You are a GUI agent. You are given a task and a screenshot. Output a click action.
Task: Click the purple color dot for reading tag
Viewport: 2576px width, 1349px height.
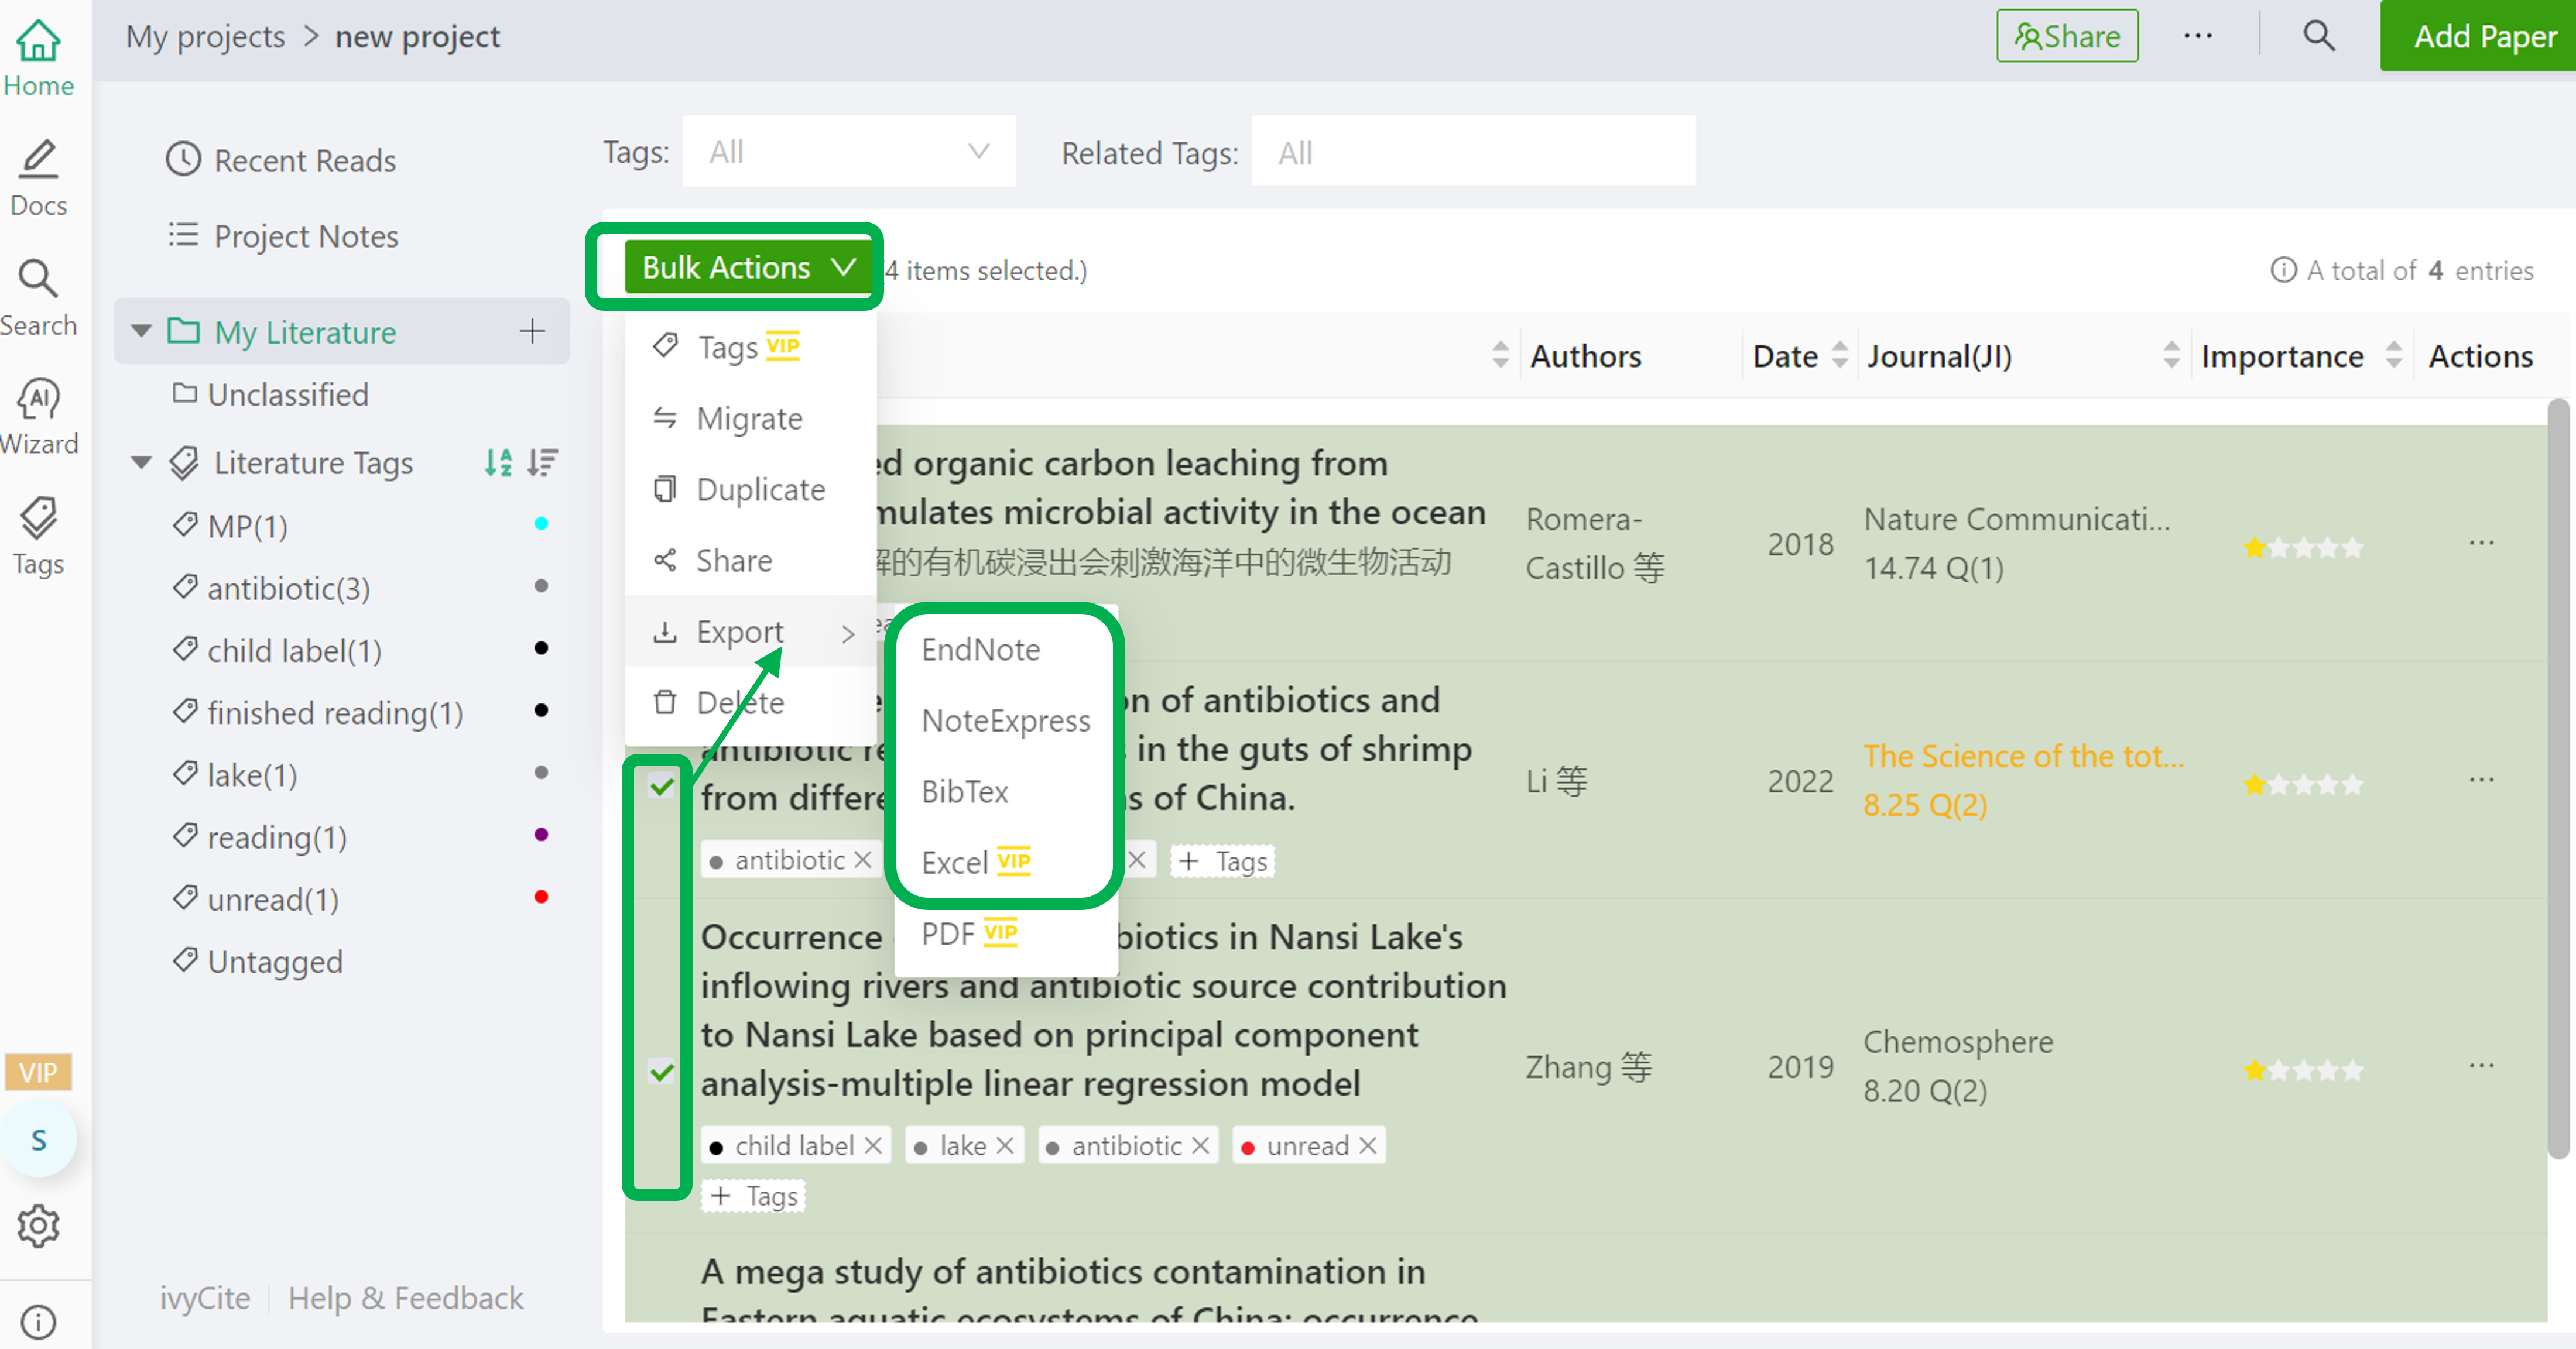click(541, 835)
